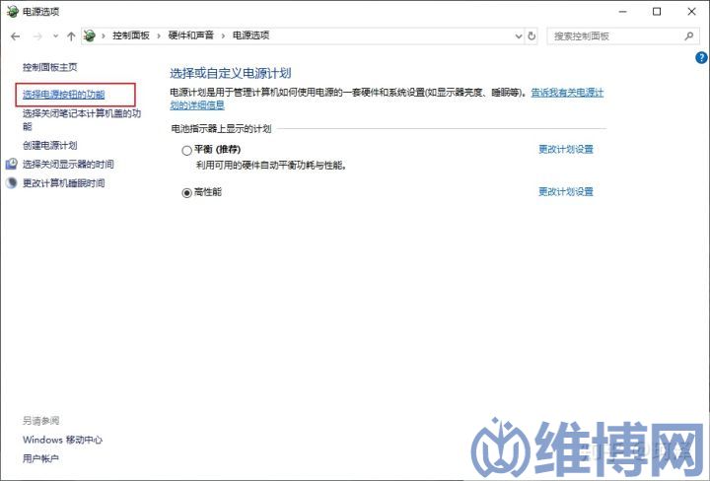The width and height of the screenshot is (710, 481).
Task: Click the 电源选项 breadcrumb
Action: coord(250,35)
